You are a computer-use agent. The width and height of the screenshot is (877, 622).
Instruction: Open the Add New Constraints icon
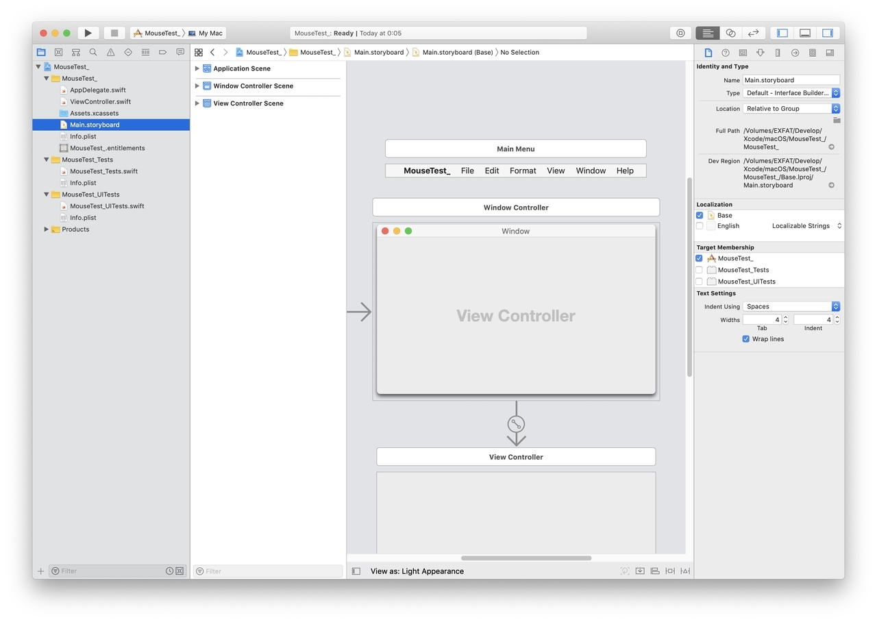point(670,571)
